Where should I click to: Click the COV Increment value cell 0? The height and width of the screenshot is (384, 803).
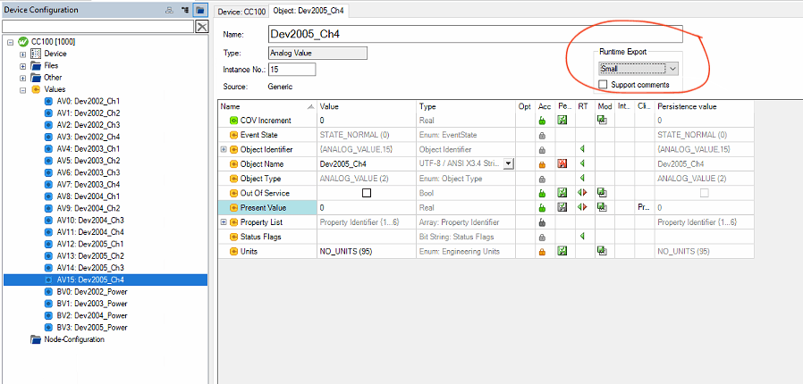tap(366, 121)
